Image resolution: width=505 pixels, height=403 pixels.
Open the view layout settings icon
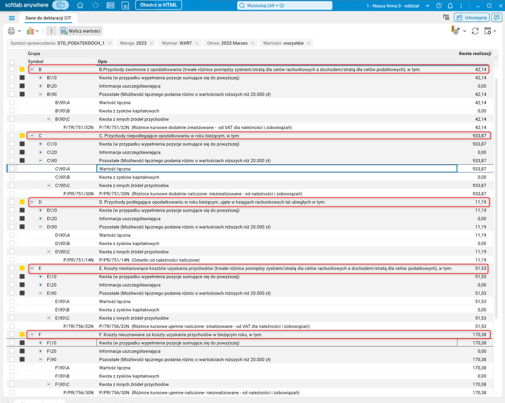[x=488, y=31]
